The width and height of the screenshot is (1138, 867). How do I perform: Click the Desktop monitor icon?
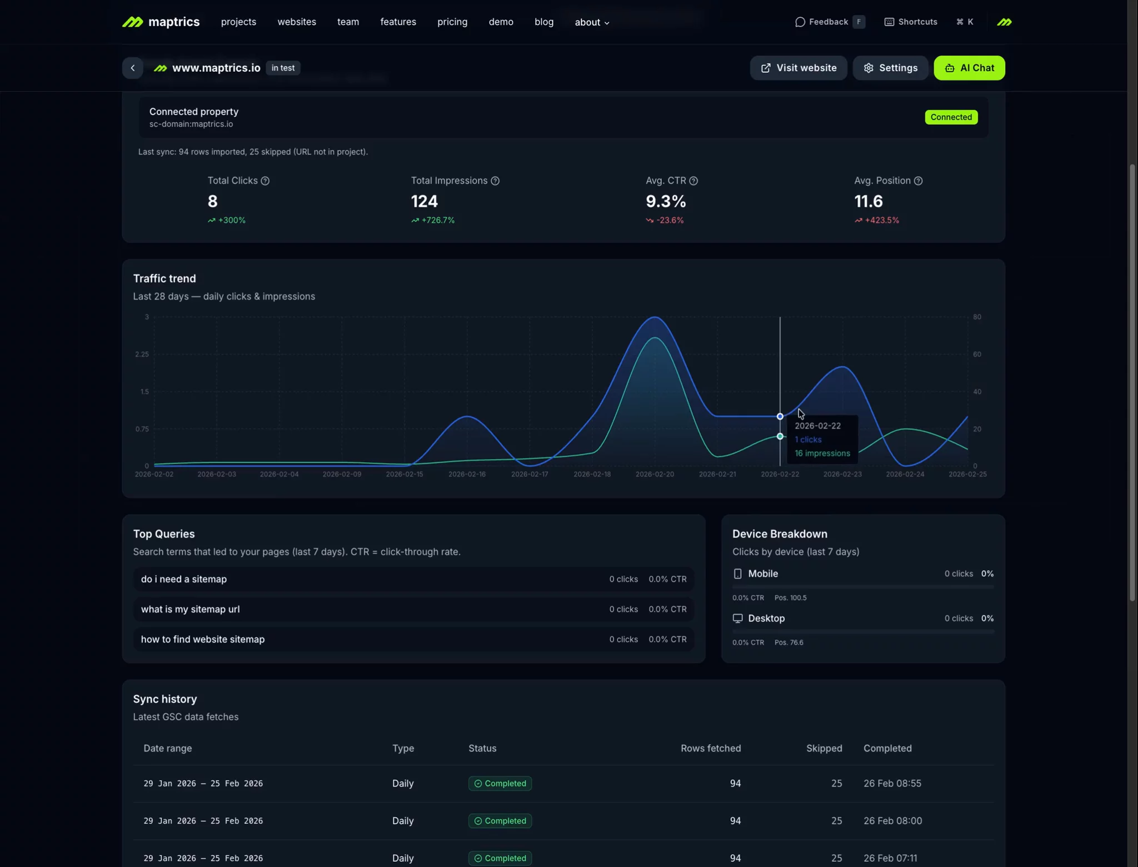pos(737,618)
